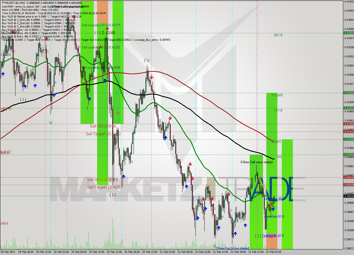The image size is (354, 255).
Task: Click the 'I V' wave label
Action: click(x=147, y=60)
